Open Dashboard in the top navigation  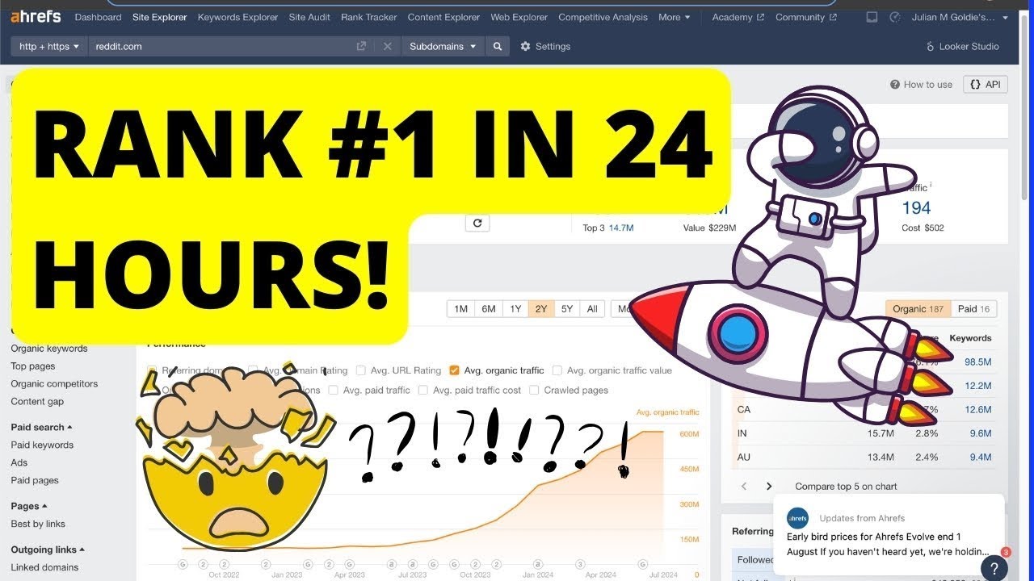98,17
